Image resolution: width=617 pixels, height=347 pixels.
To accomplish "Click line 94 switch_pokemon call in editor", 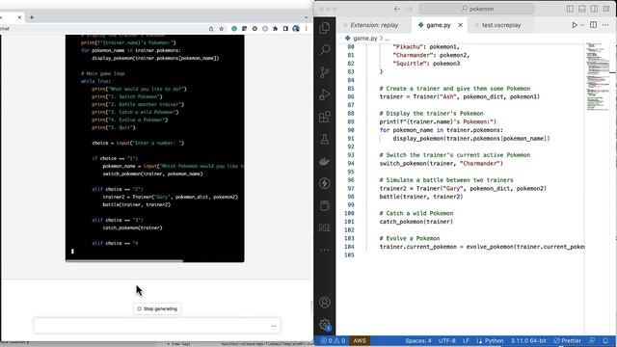I will click(x=442, y=163).
